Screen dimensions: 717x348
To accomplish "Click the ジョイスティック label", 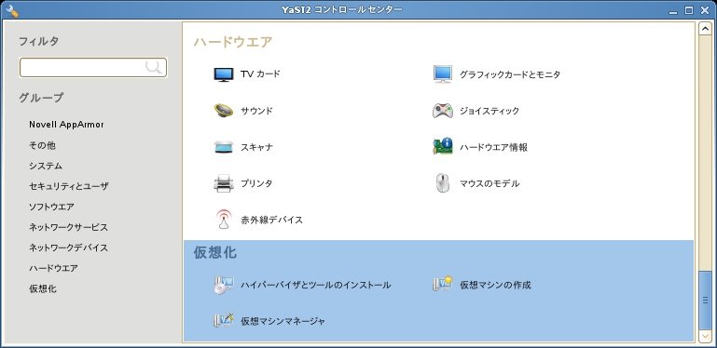I will pyautogui.click(x=489, y=112).
